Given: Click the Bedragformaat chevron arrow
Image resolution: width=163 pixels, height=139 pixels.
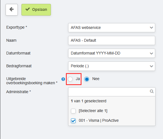Looking at the screenshot, I should (152, 66).
